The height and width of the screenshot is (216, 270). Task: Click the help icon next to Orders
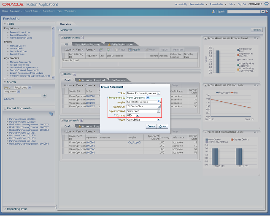(x=75, y=74)
